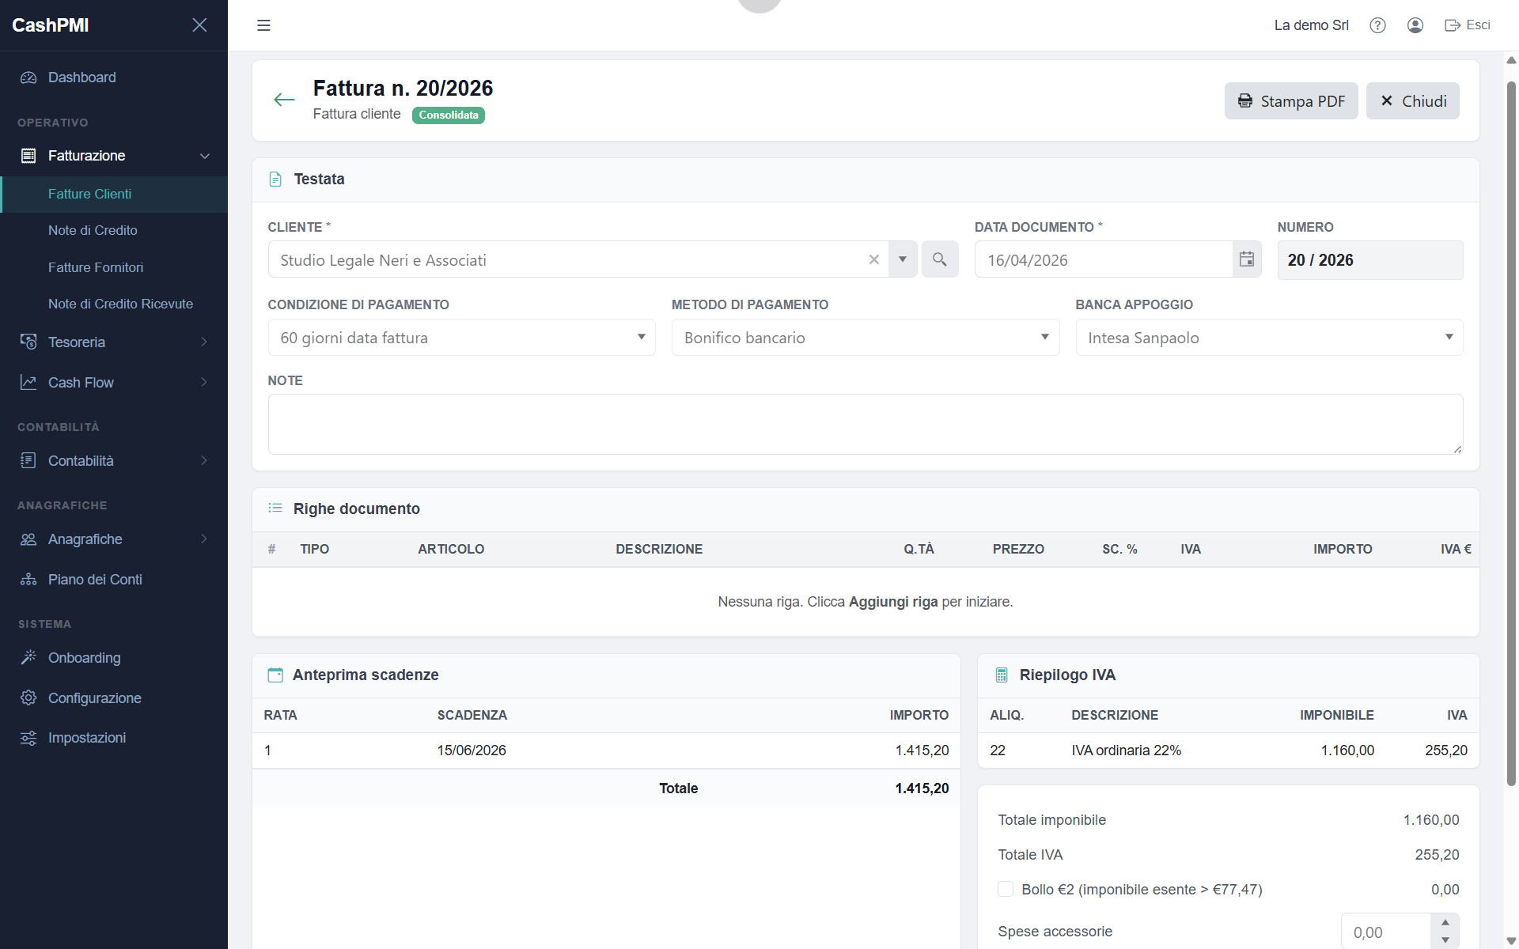The image size is (1519, 949).
Task: Open Note di Credito in sidebar
Action: [x=93, y=230]
